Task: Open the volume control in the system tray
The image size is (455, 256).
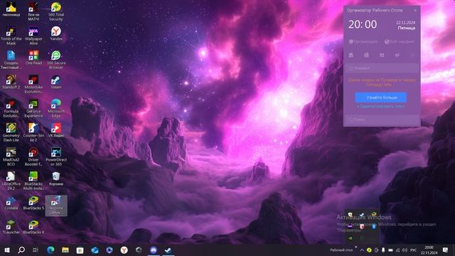Action: [x=405, y=250]
